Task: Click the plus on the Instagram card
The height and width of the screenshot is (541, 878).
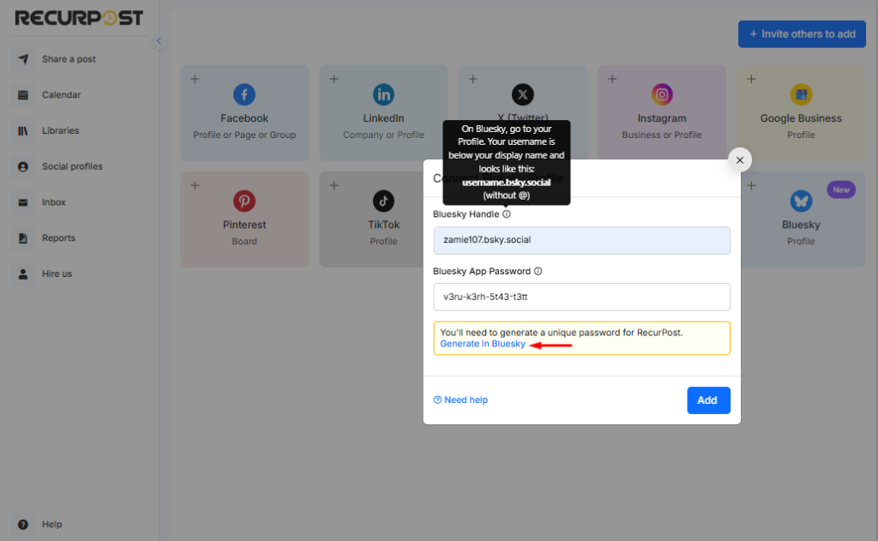Action: coord(612,79)
